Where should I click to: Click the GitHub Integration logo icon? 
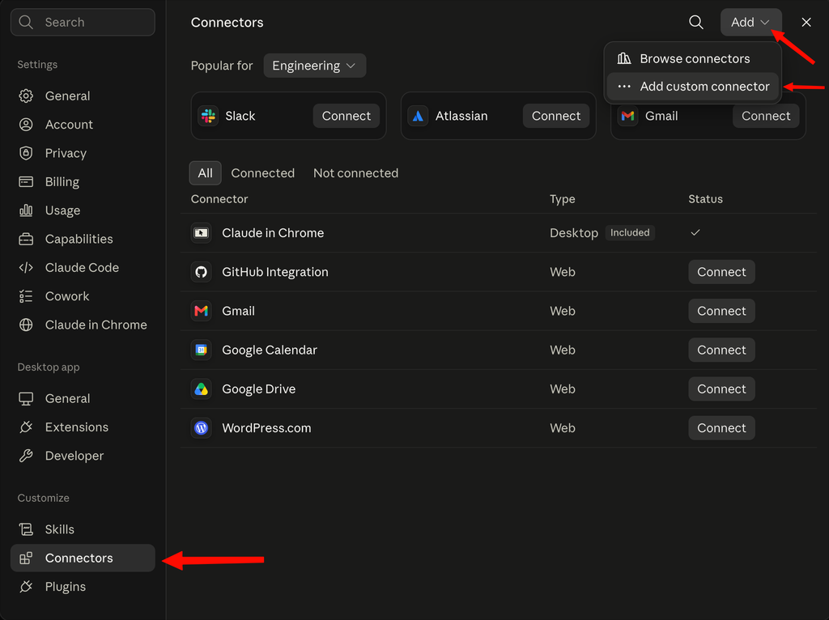click(x=202, y=272)
